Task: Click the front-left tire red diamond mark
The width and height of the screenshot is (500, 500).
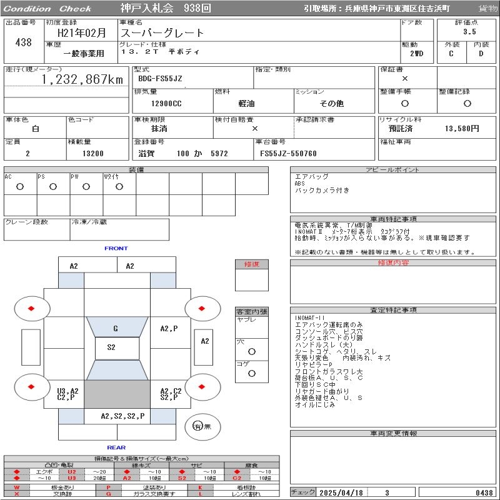Action: 31,308
